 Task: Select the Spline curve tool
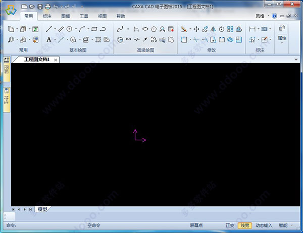point(120,29)
